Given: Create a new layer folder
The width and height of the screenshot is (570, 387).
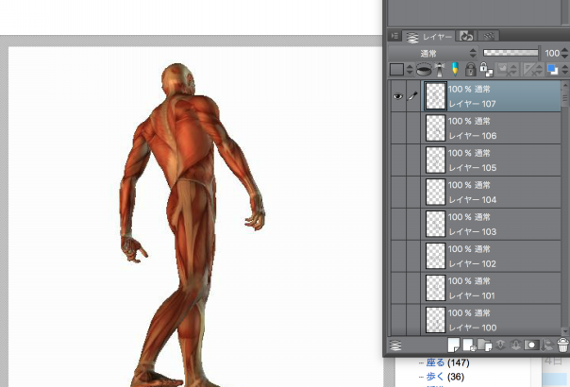Looking at the screenshot, I should click(x=484, y=345).
